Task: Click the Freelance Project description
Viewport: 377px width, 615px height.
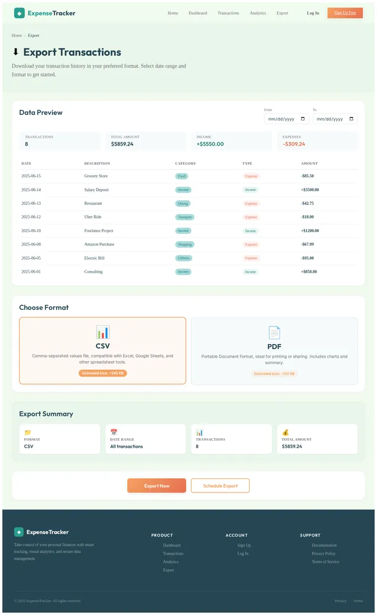Action: 99,231
